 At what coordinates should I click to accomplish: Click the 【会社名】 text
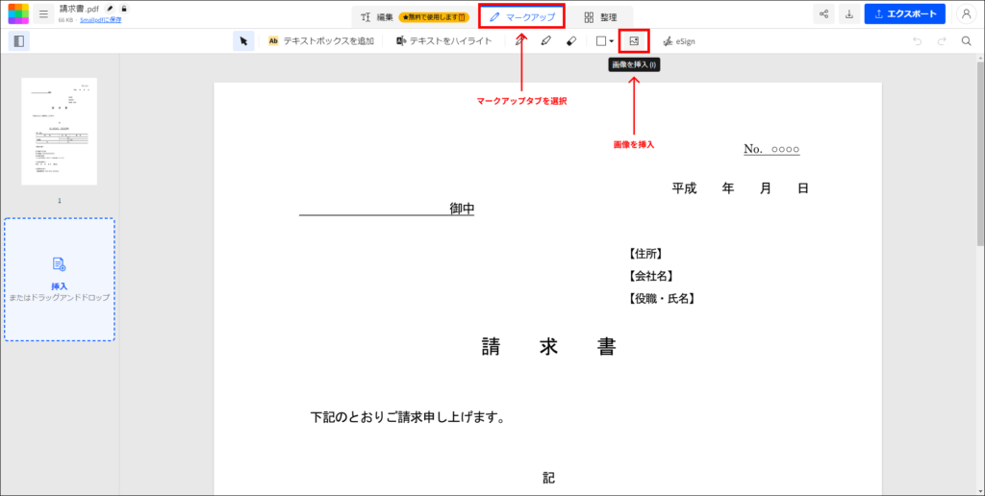click(x=651, y=276)
